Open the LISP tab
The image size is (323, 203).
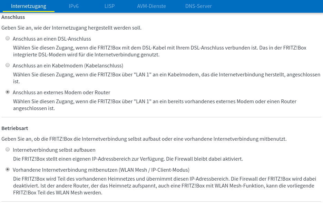coord(109,6)
